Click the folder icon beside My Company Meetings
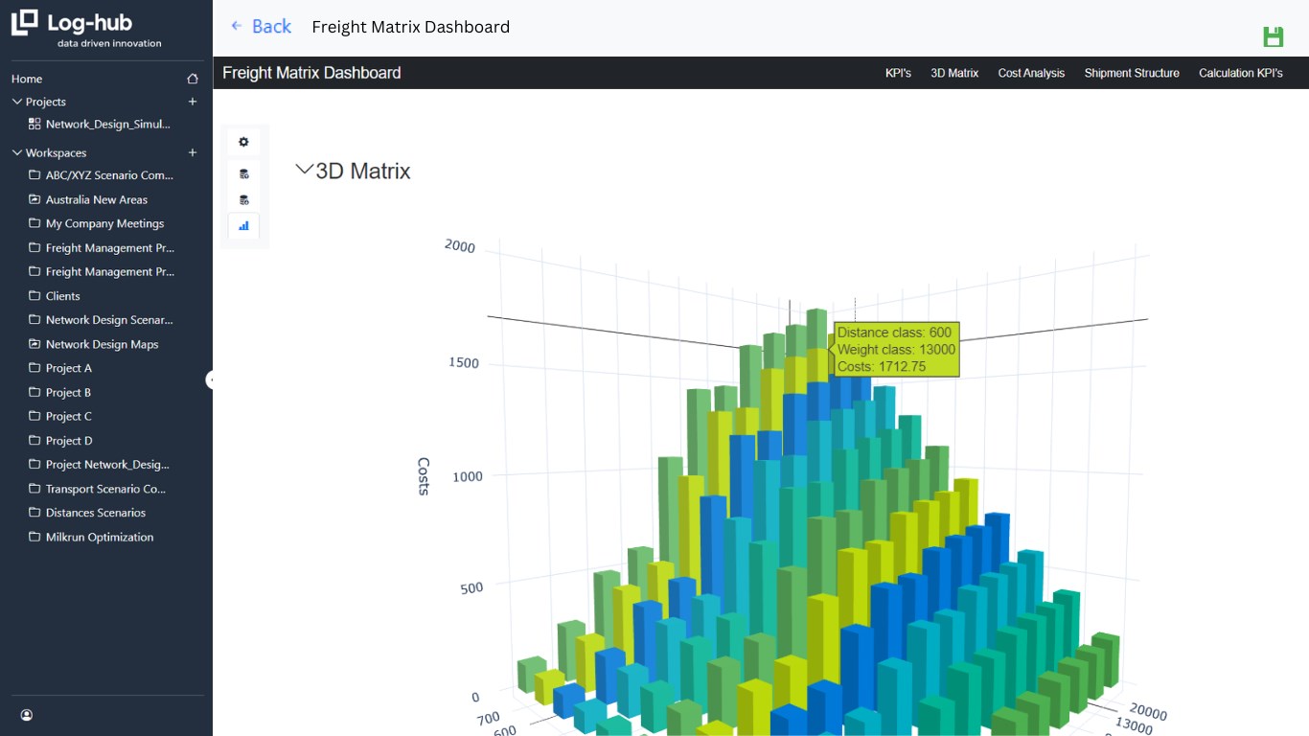 tap(34, 223)
